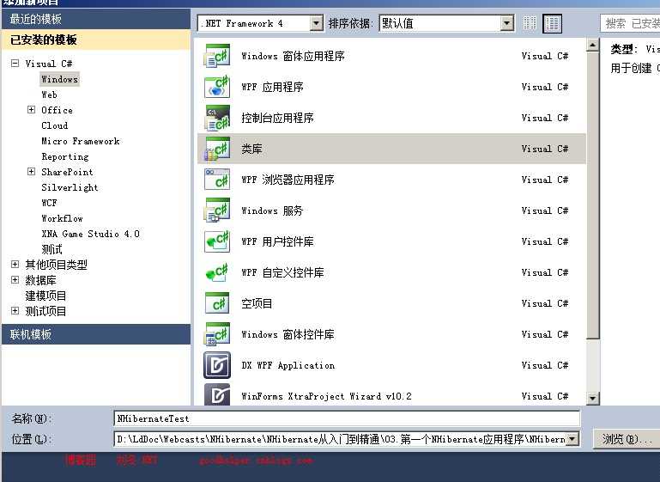
Task: Click the 搜索 已安装 search box
Action: click(630, 23)
